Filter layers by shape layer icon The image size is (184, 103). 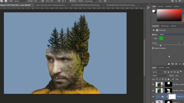tap(175, 72)
